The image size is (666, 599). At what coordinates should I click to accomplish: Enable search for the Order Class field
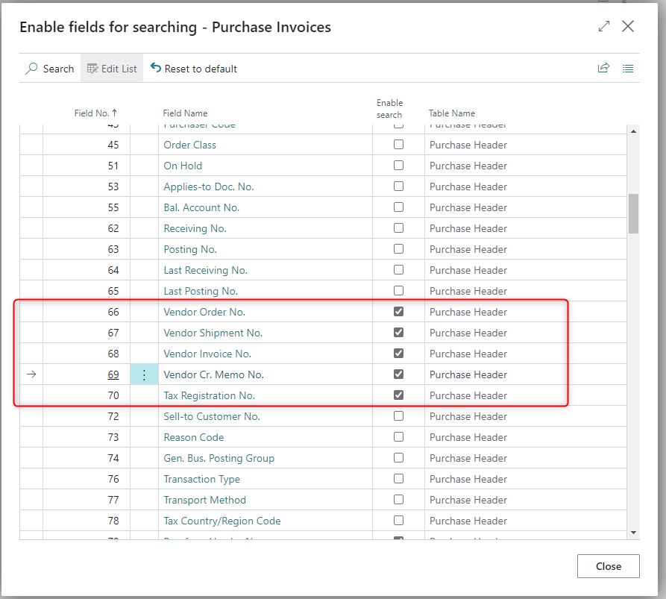(398, 145)
